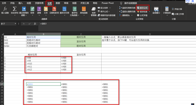Select column B header

pyautogui.click(x=43, y=34)
